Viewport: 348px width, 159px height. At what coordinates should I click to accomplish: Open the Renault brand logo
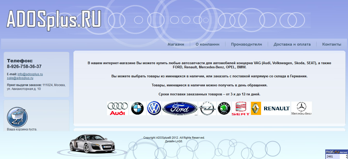point(271,108)
